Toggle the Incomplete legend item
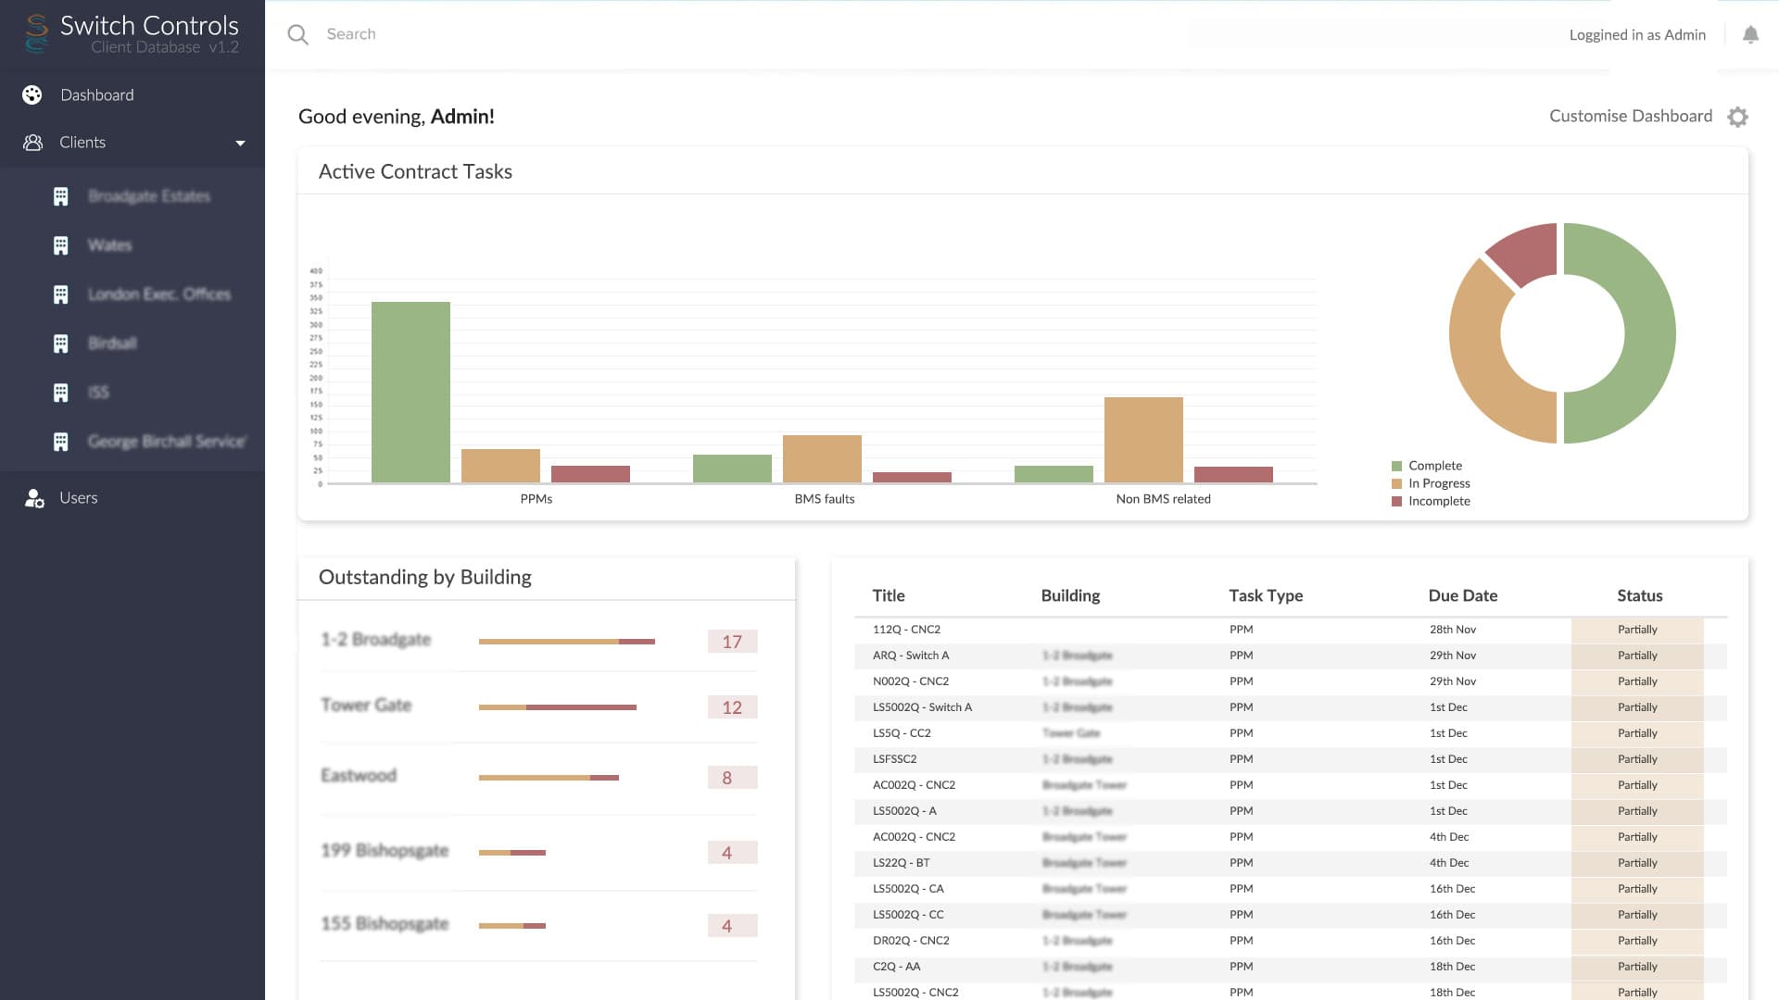Screen dimensions: 1779x1000 point(1438,501)
